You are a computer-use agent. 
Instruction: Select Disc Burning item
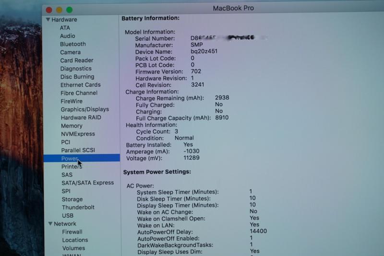[x=77, y=77]
